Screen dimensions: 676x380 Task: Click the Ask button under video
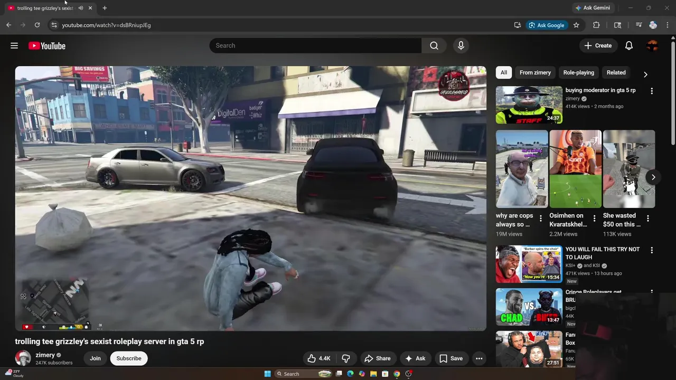[415, 358]
